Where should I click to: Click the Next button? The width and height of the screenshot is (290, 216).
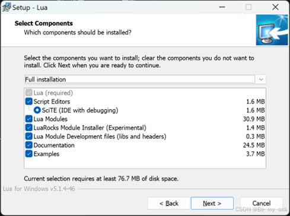click(x=212, y=203)
